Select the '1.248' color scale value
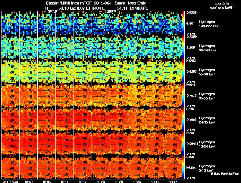241x183 pixels. (x=190, y=109)
